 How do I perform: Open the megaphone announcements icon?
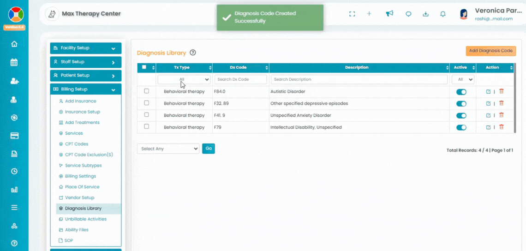click(x=389, y=14)
